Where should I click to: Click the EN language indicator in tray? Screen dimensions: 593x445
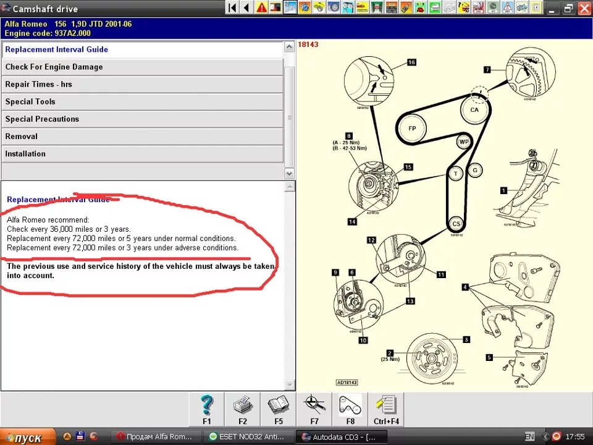tap(529, 437)
